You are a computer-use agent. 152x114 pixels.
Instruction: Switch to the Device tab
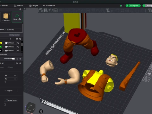[18, 6]
